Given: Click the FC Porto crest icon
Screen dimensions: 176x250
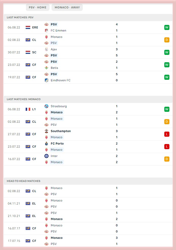Looking at the screenshot, I should (46, 144).
